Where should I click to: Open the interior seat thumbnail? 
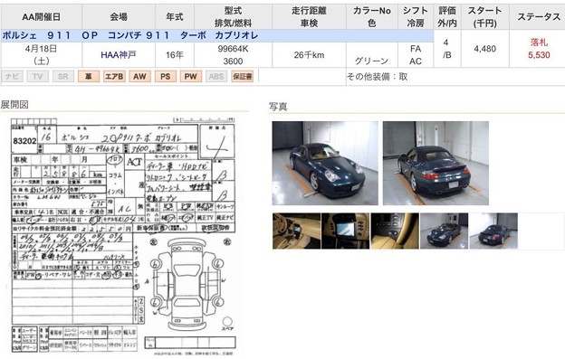coord(297,231)
